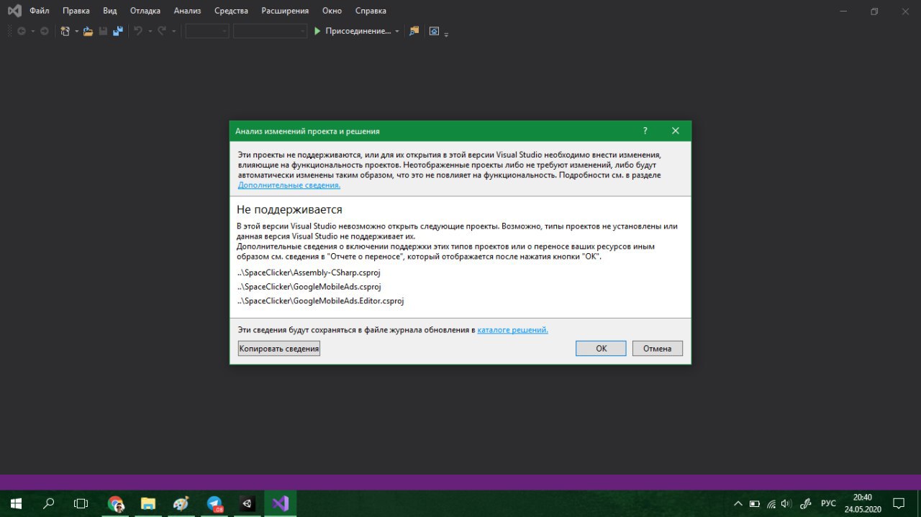Click the Navigate Backward arrow icon
The width and height of the screenshot is (921, 517).
[x=22, y=31]
